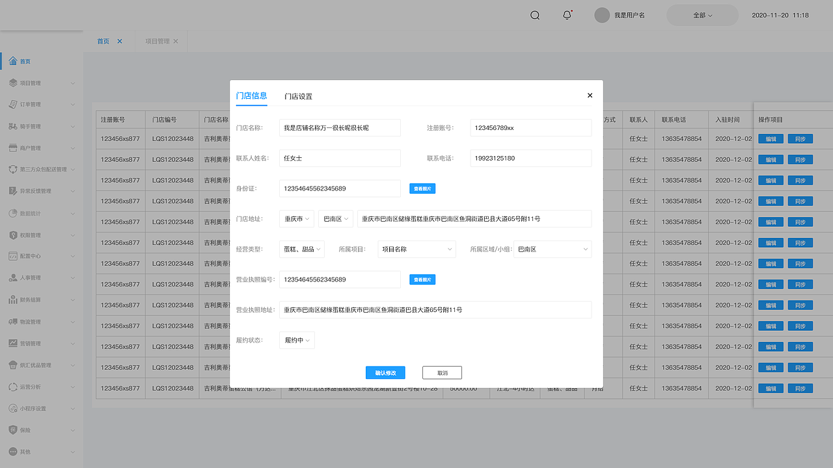Click the 小程序设置 icon in sidebar
Screen dimensions: 833x468
pos(13,408)
